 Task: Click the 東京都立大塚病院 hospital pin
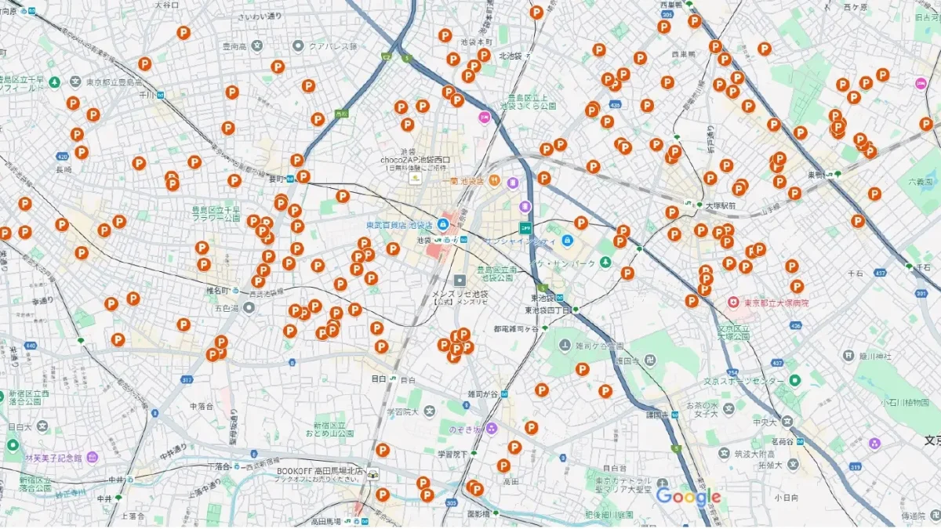[732, 303]
